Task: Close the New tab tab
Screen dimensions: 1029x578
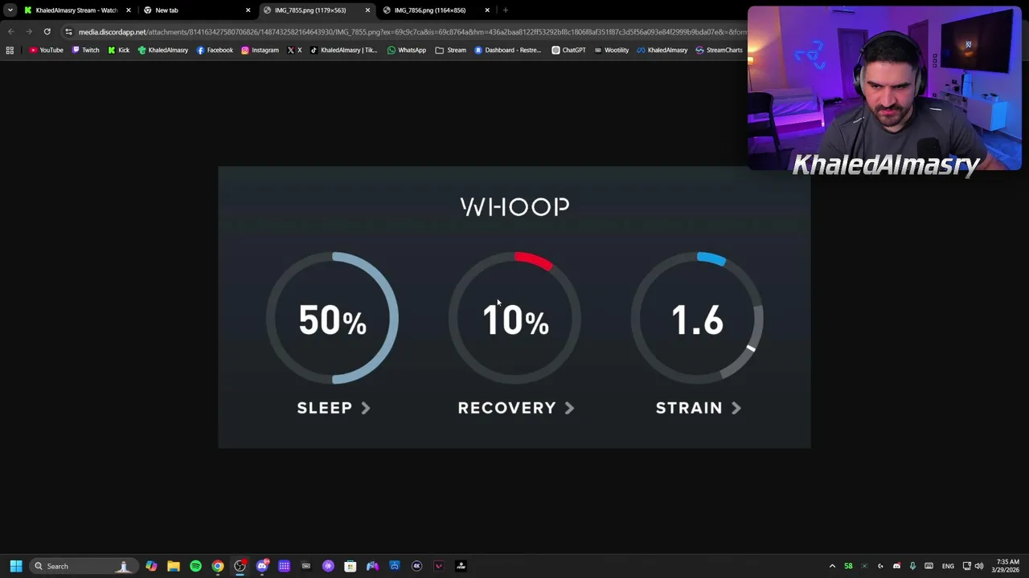Action: click(248, 10)
